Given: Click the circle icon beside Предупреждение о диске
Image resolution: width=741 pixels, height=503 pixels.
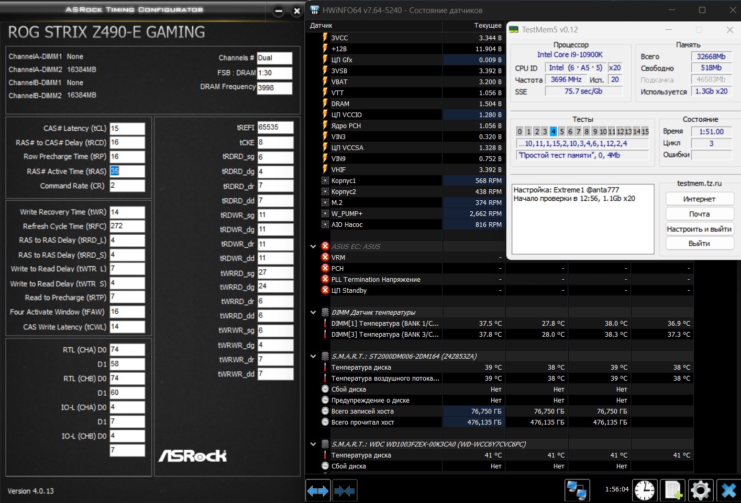Looking at the screenshot, I should (325, 400).
